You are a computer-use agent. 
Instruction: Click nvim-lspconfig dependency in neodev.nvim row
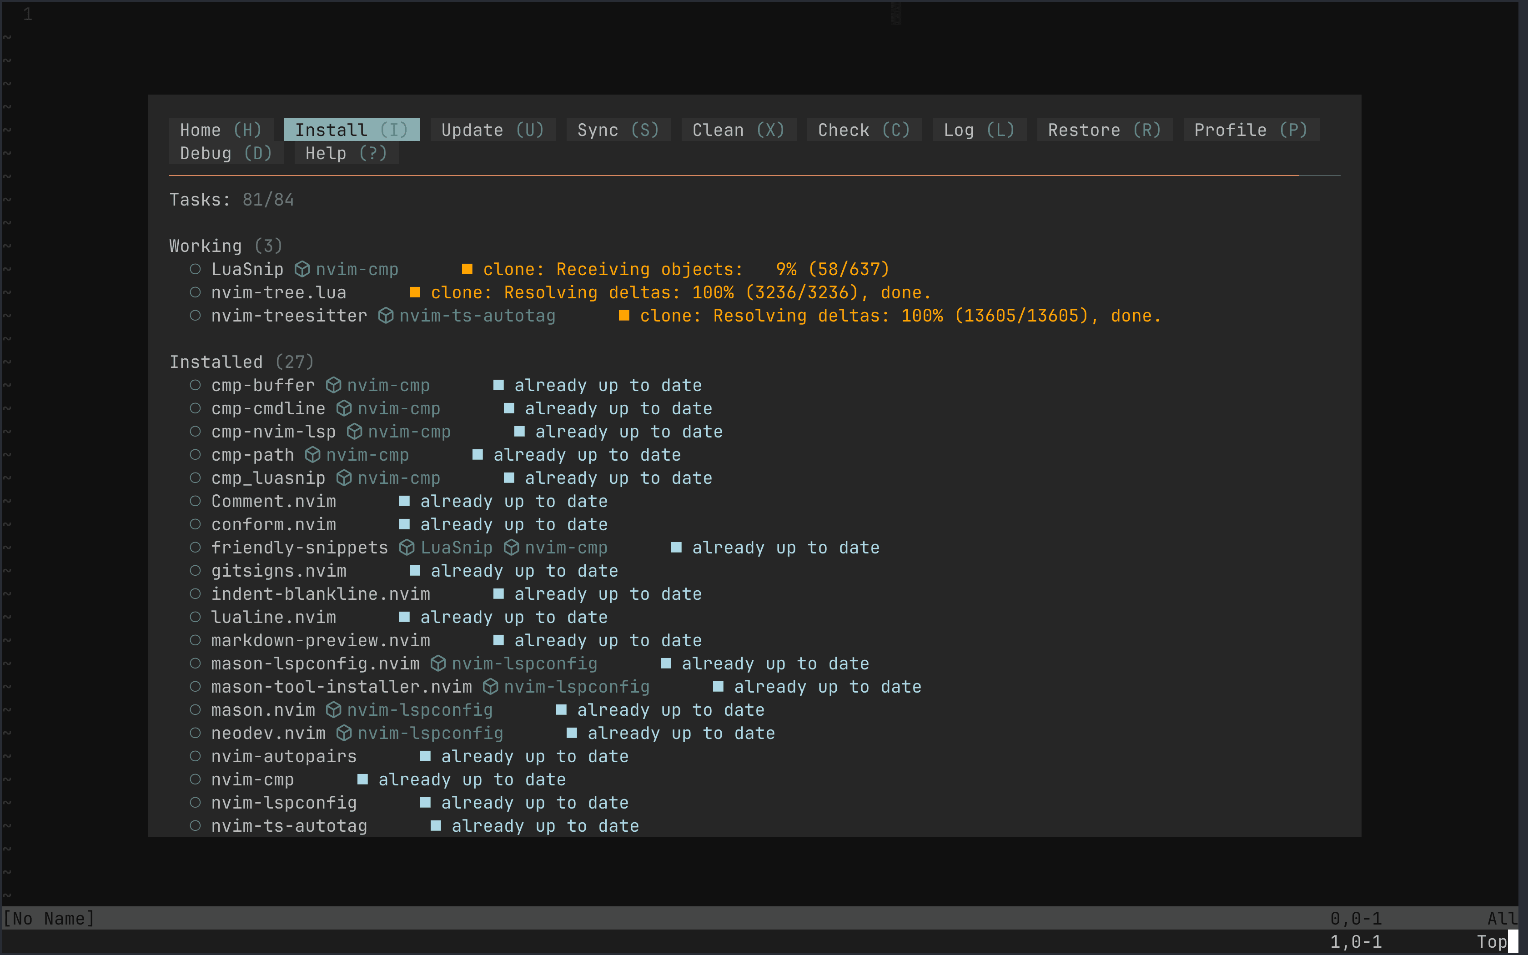point(431,734)
